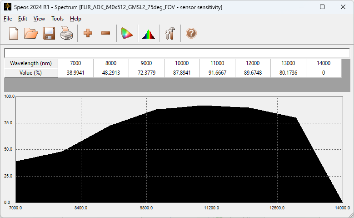Open the File menu
Viewport: 354px width, 218px height.
point(8,19)
